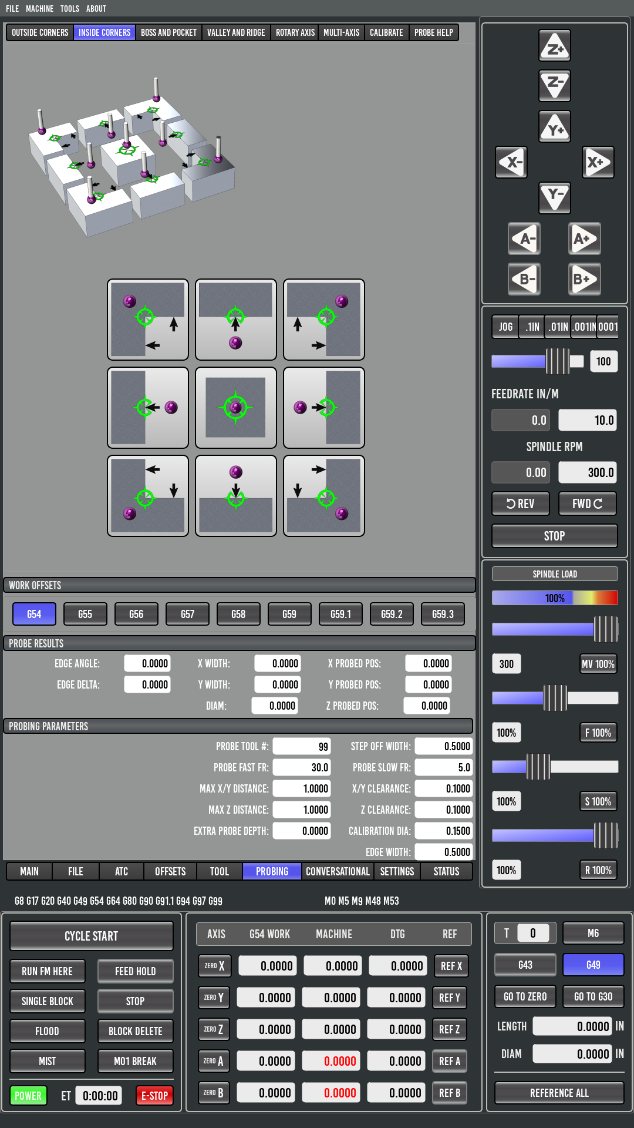Select continuous JOG mode
The image size is (634, 1128).
coord(505,327)
